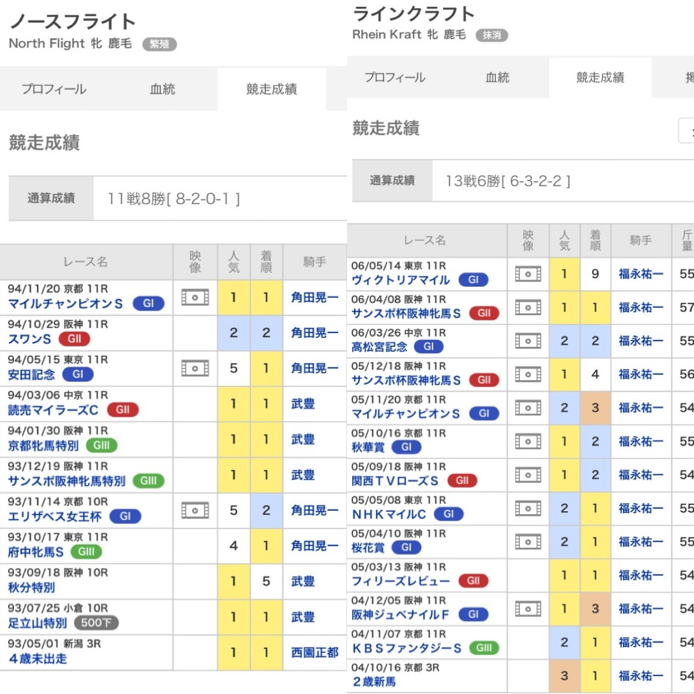Open Rhein Kraft's 血統 tab

[497, 77]
